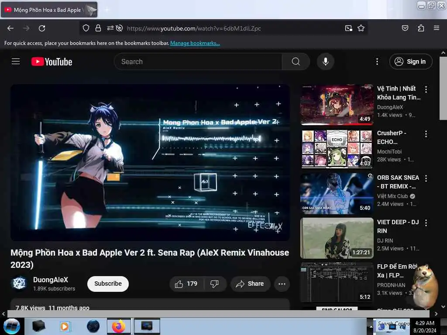Screen dimensions: 447x335
Task: Open the YouTube guide hamburger menu
Action: pyautogui.click(x=16, y=61)
